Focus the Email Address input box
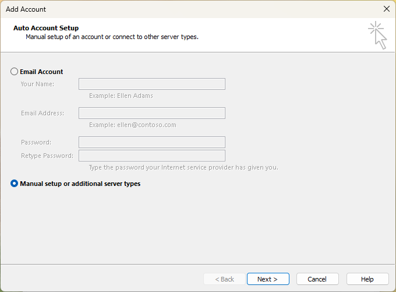The image size is (396, 292). click(x=151, y=113)
